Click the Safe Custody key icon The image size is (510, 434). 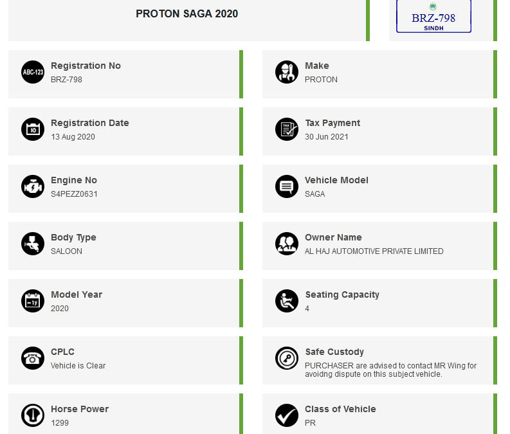(287, 358)
